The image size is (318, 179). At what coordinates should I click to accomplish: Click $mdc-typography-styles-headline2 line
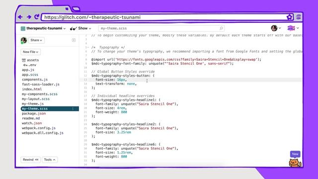pos(126,124)
